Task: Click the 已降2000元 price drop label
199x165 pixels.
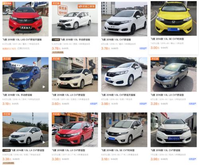Action: (23, 49)
